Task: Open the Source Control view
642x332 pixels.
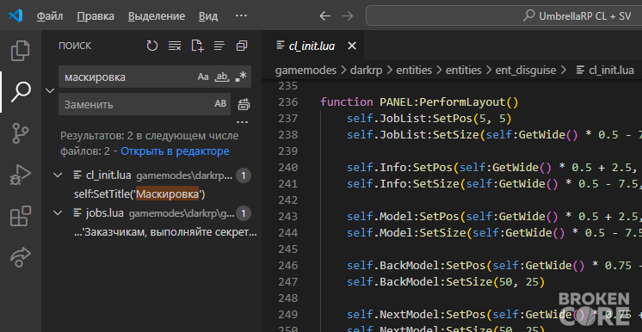Action: coord(20,134)
